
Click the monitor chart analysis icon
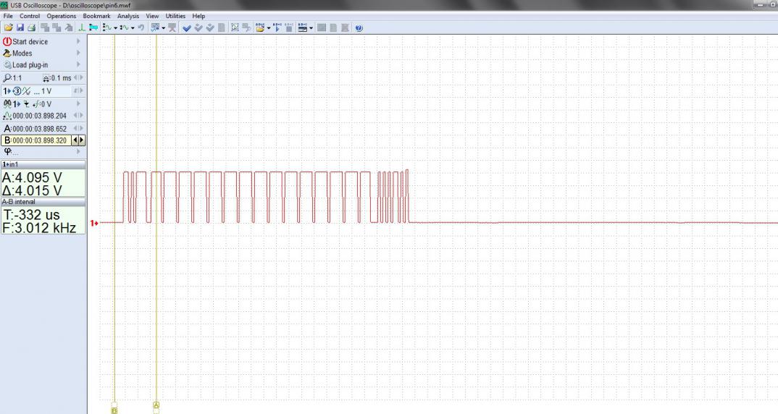tap(155, 28)
